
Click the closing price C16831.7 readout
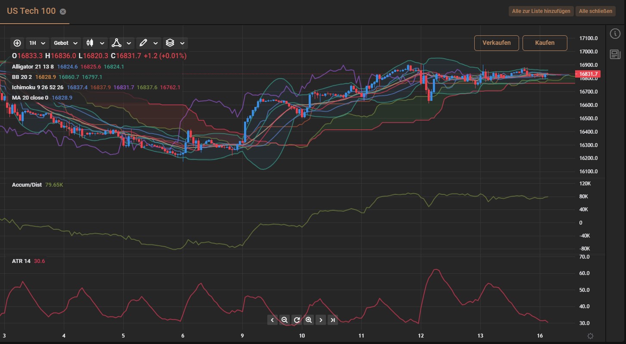(125, 56)
